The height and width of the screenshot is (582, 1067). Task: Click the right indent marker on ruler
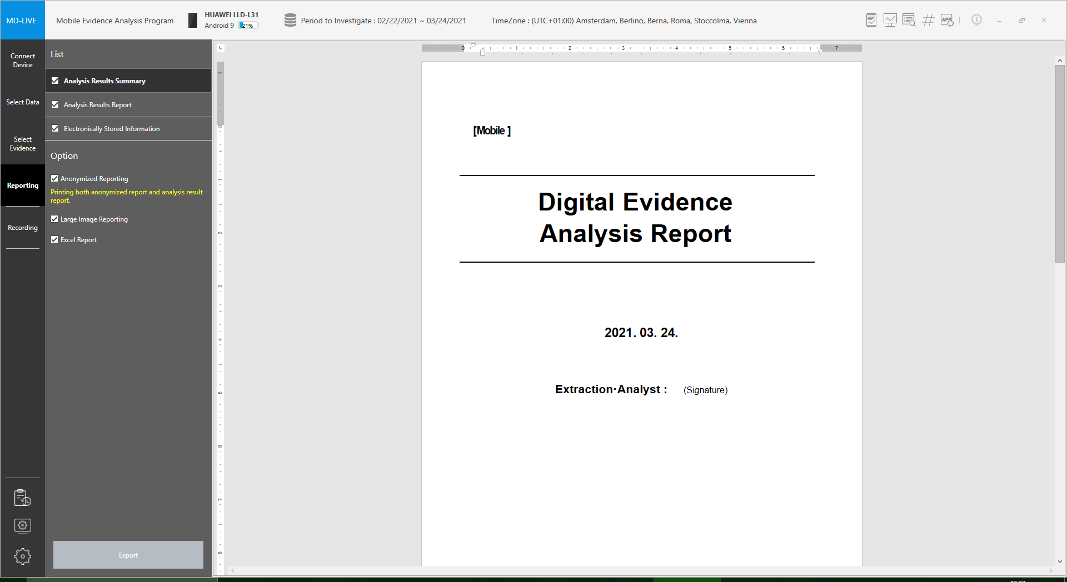tap(820, 50)
